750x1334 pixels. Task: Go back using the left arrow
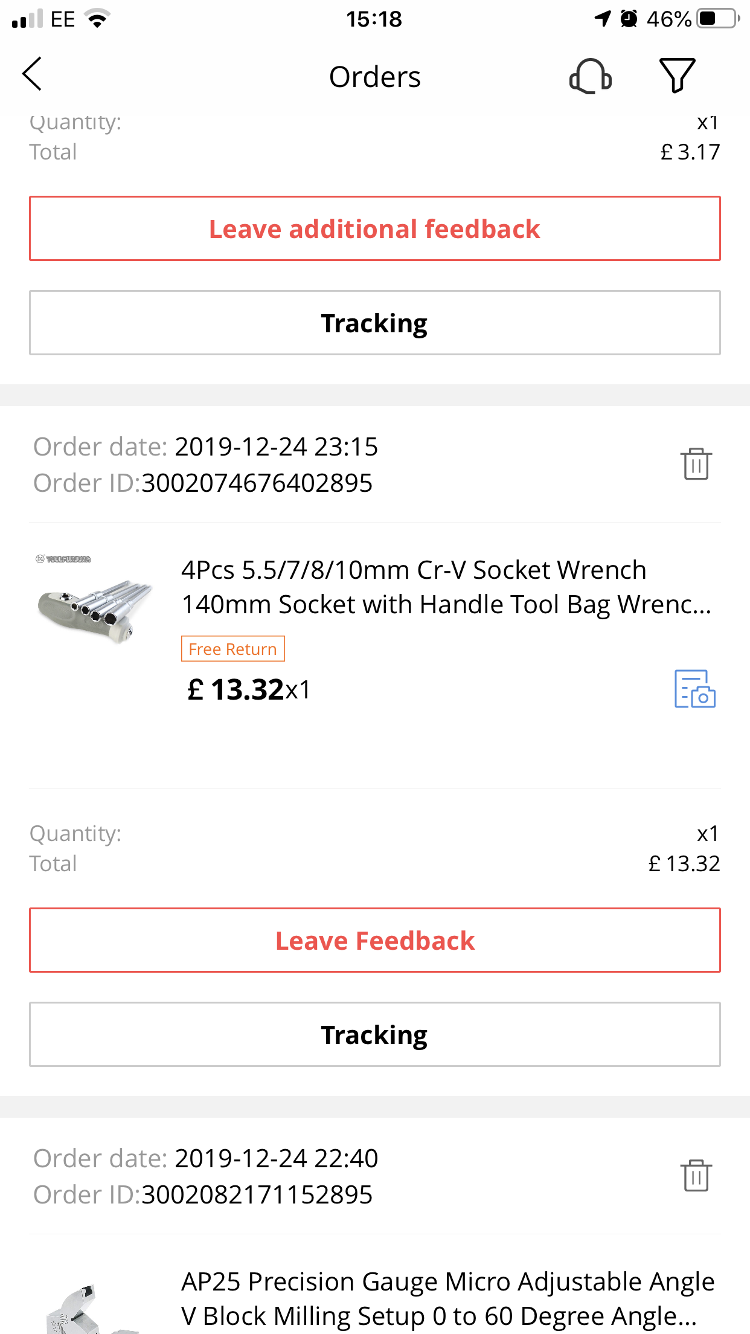[x=33, y=74]
